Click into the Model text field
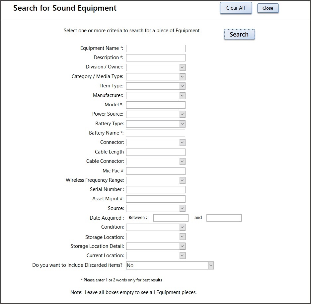This screenshot has height=304, width=311. [156, 105]
